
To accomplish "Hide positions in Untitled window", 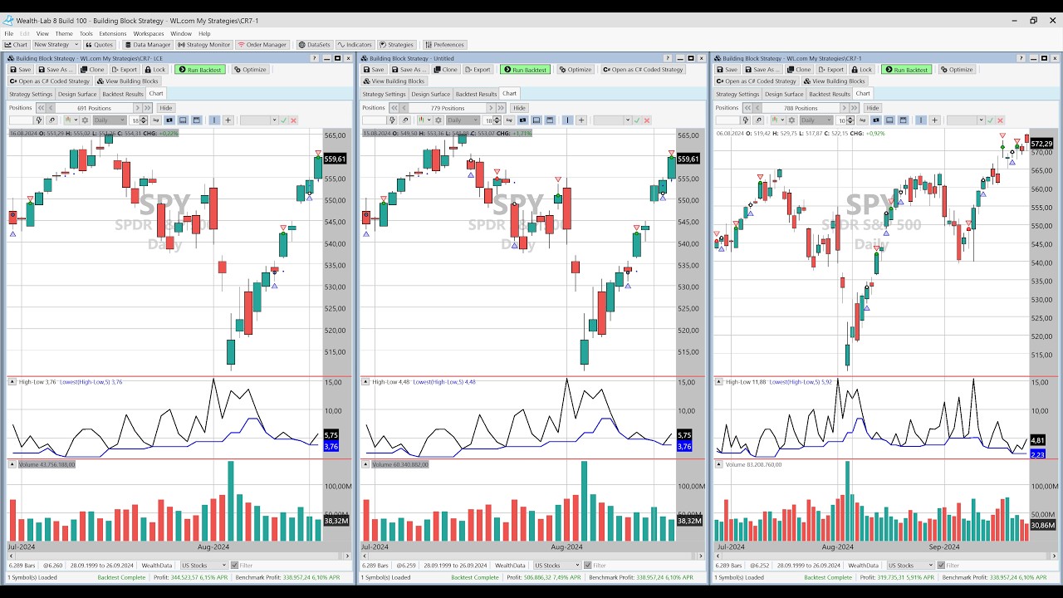I will (519, 108).
